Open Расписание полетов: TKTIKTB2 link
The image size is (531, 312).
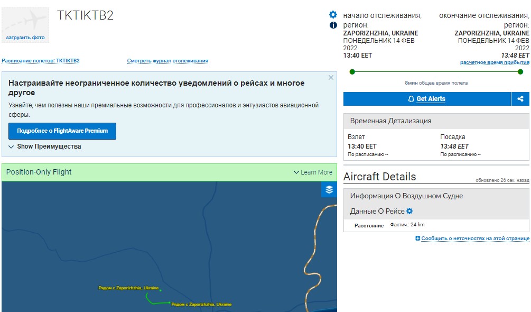(x=41, y=61)
